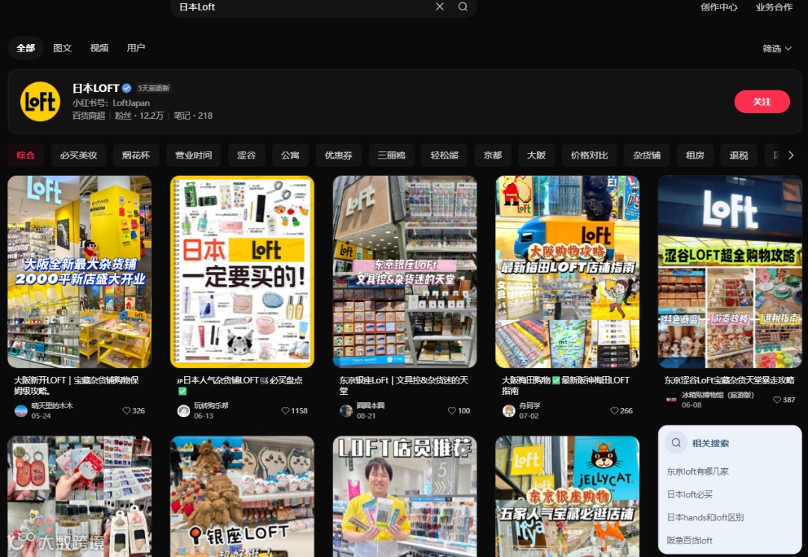Viewport: 808px width, 557px height.
Task: Select the 轻松熊 filter chip
Action: pos(444,155)
